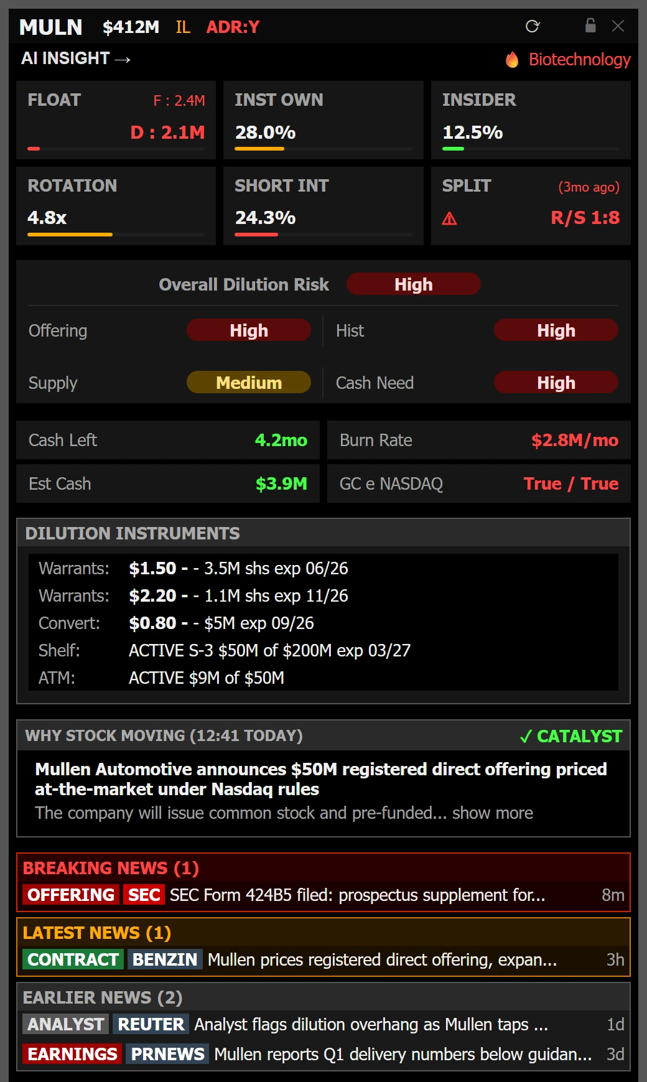Click the Cash Left 4.2mo value
This screenshot has height=1082, width=647.
tap(281, 441)
